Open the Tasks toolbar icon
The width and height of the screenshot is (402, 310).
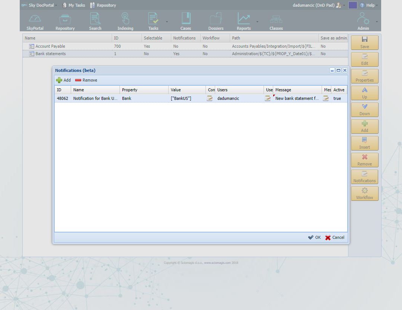(153, 21)
